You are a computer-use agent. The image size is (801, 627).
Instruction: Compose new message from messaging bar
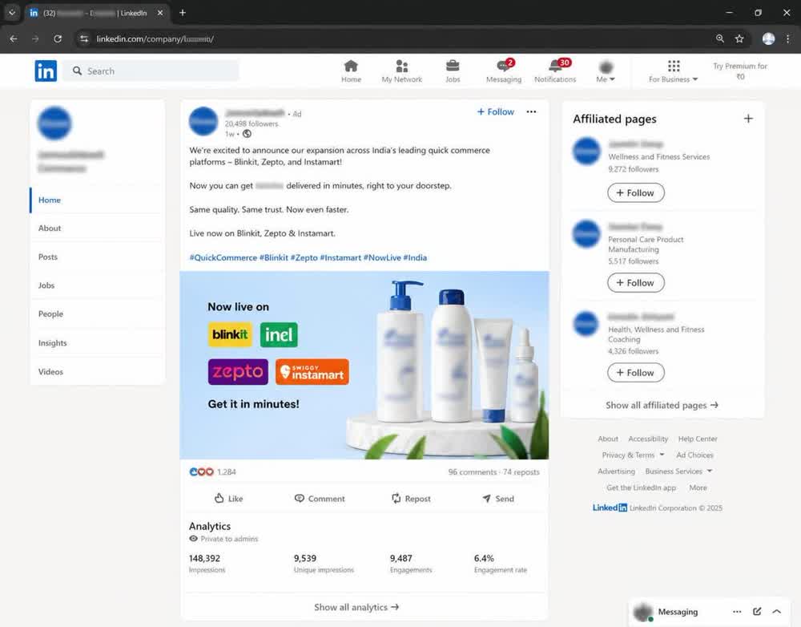pos(757,612)
